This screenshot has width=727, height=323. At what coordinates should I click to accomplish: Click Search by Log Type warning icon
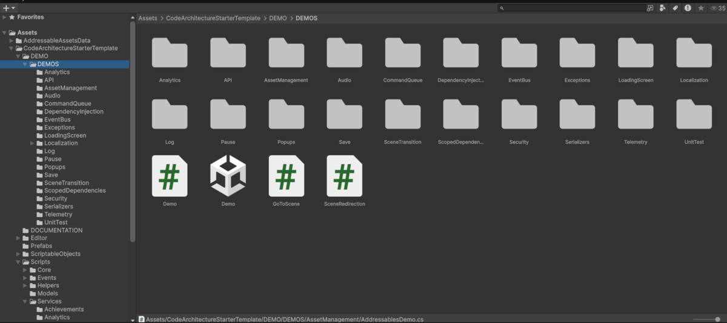(x=688, y=8)
